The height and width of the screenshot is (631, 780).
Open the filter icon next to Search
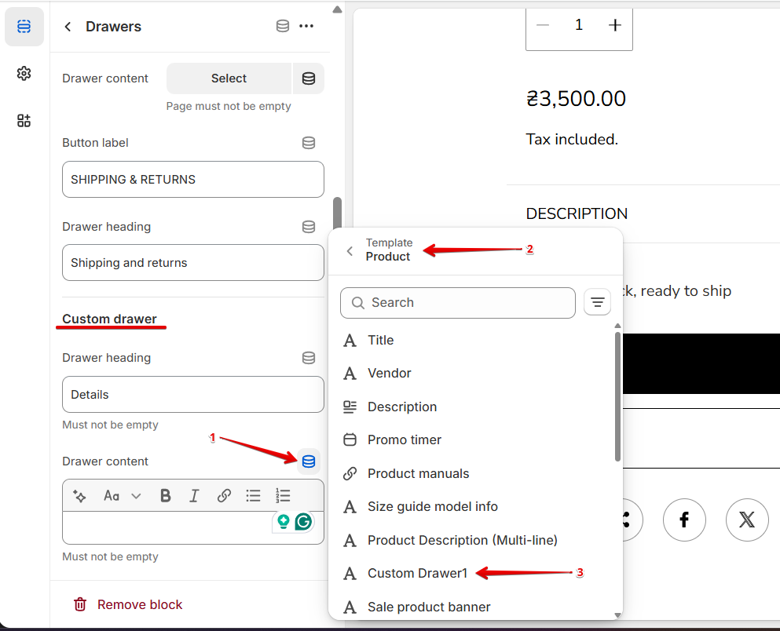pos(598,302)
